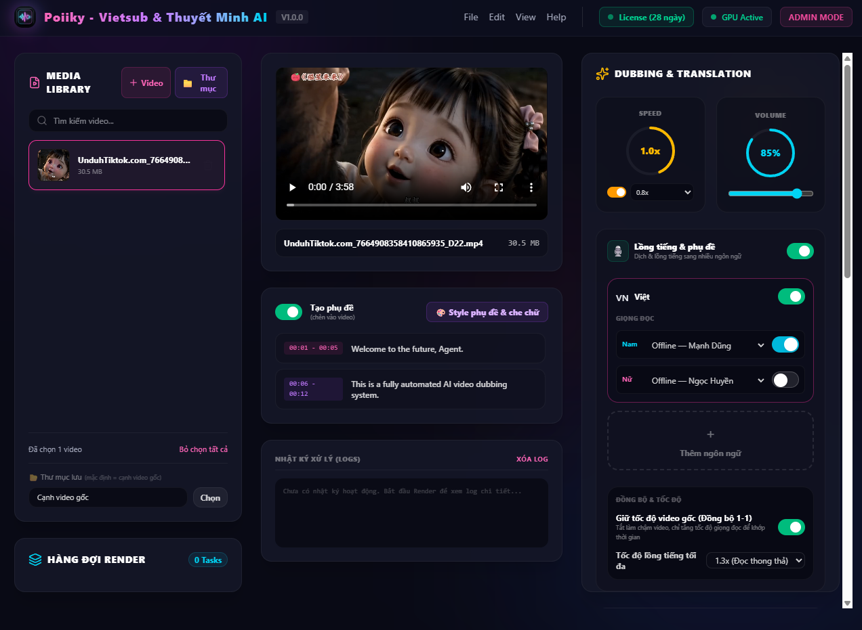This screenshot has width=862, height=630.
Task: Click the GPU Active badge
Action: 738,17
